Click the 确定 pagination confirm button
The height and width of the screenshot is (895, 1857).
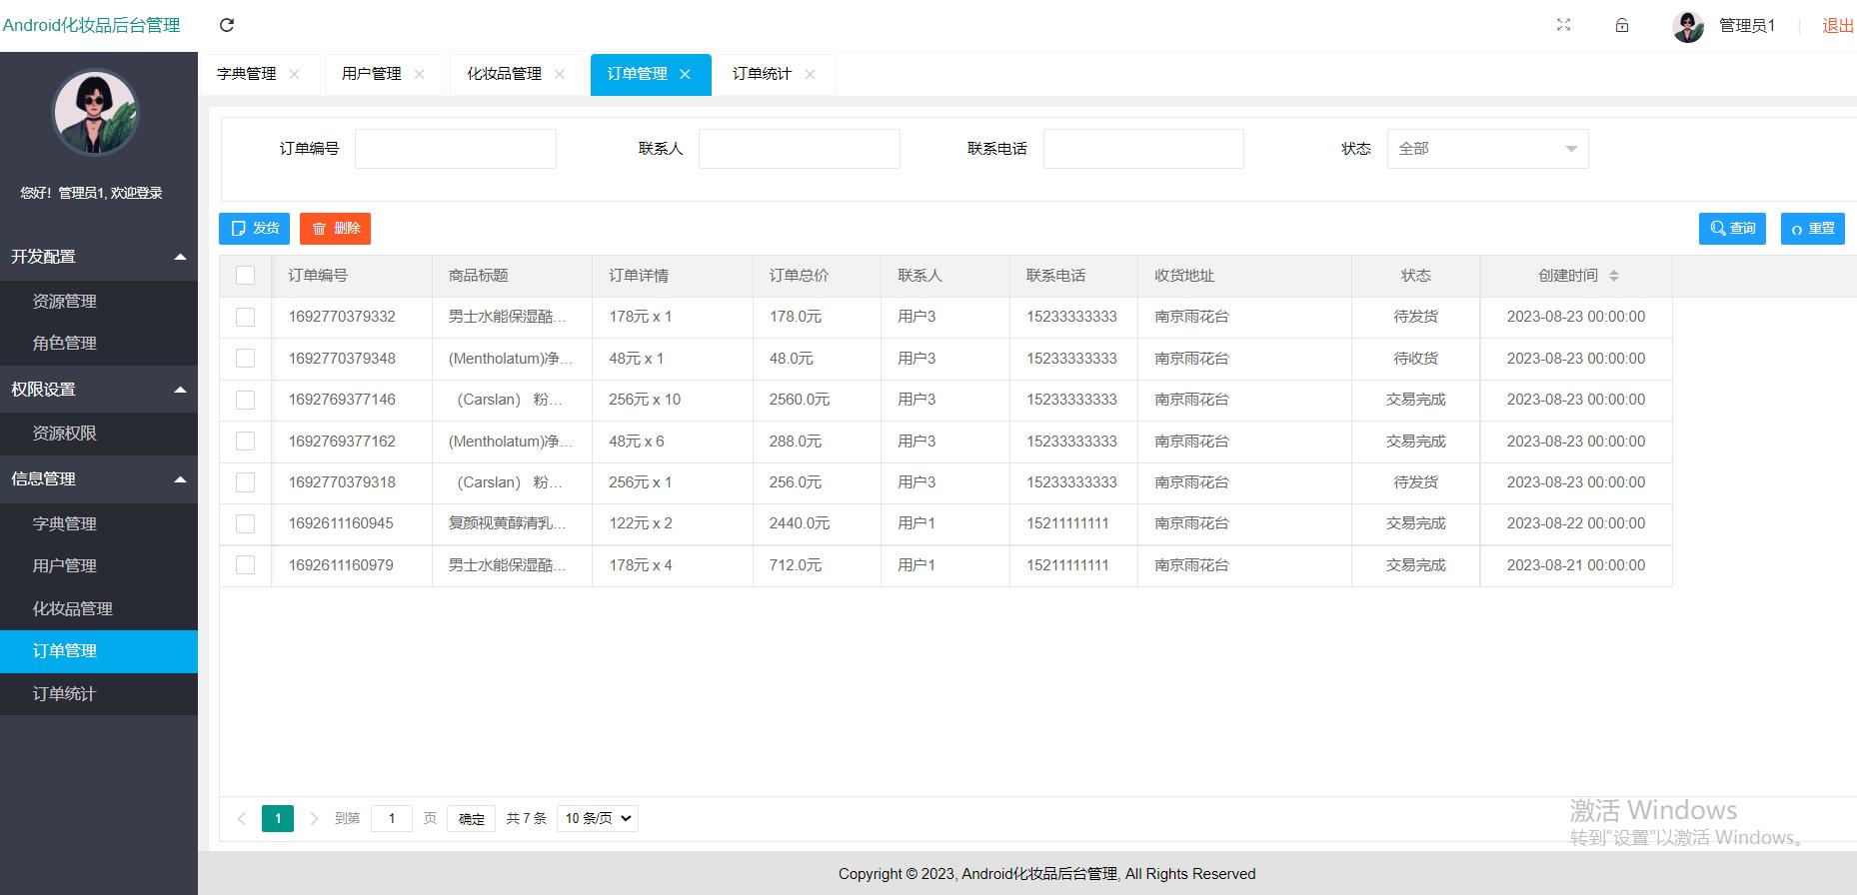[471, 819]
